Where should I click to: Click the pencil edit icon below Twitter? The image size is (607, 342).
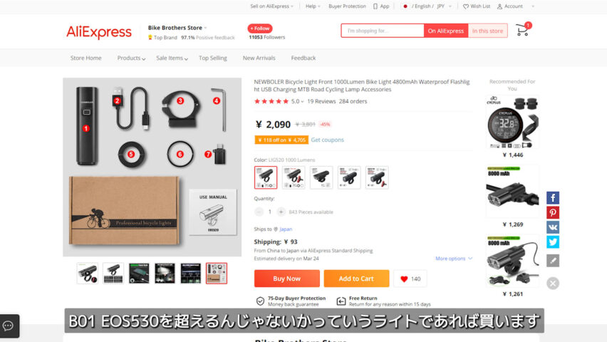tap(553, 261)
